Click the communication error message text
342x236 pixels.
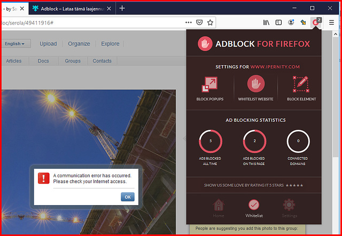[92, 178]
